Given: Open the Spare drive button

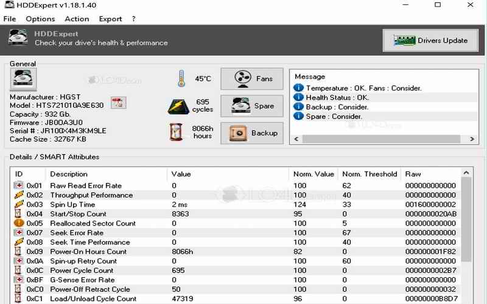Looking at the screenshot, I should [251, 106].
